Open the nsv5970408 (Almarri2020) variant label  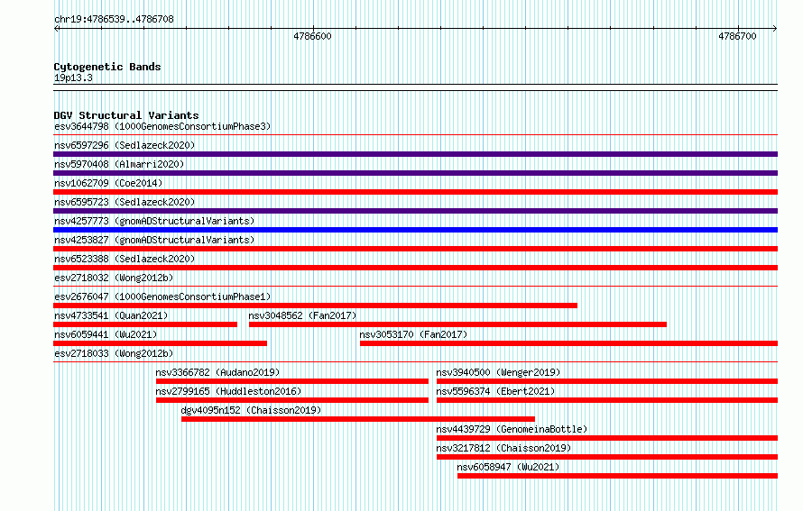click(119, 164)
